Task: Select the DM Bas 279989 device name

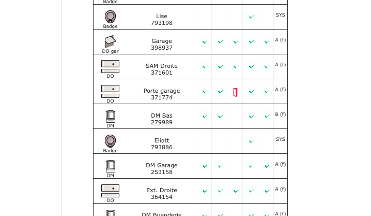Action: [162, 119]
